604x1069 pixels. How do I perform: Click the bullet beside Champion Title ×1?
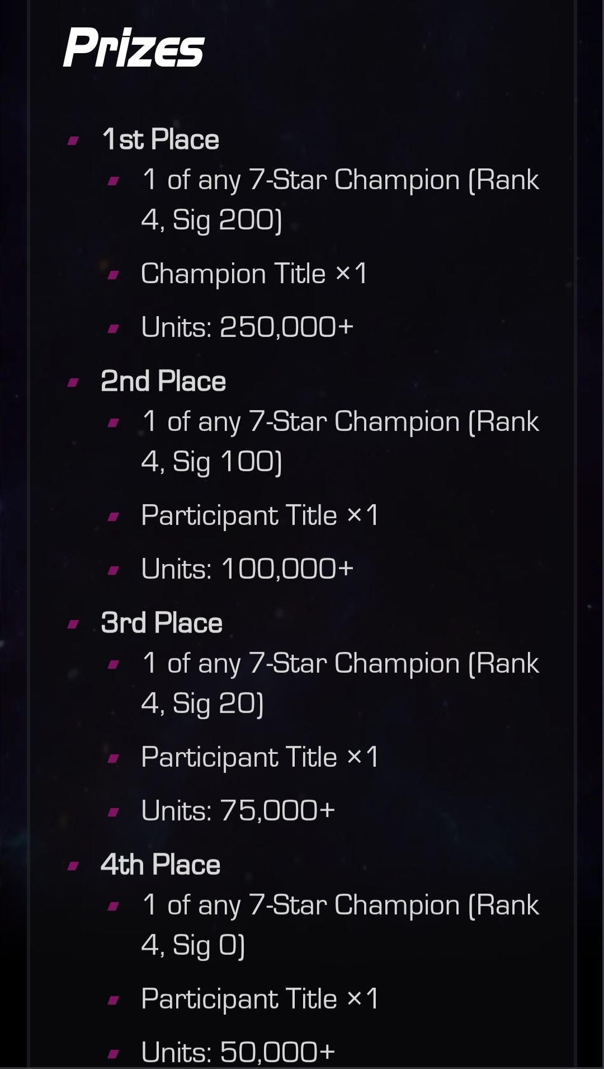[x=114, y=275]
